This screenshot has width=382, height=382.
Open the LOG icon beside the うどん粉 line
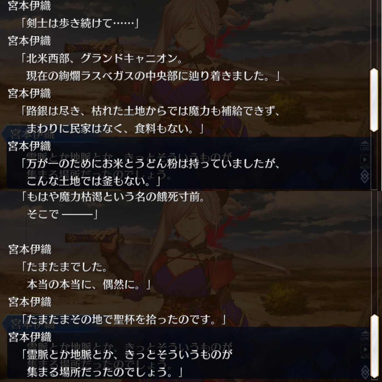pos(365,146)
